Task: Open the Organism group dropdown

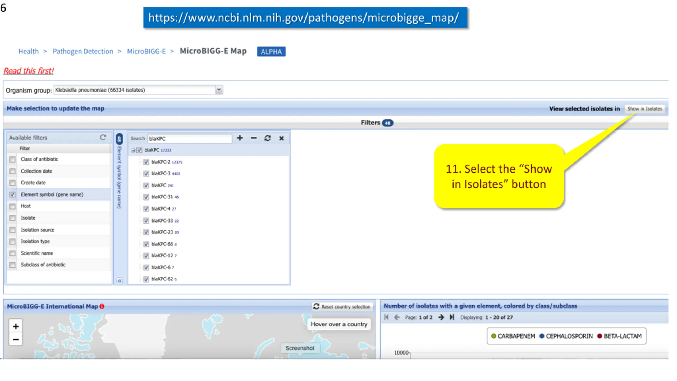Action: (x=219, y=90)
